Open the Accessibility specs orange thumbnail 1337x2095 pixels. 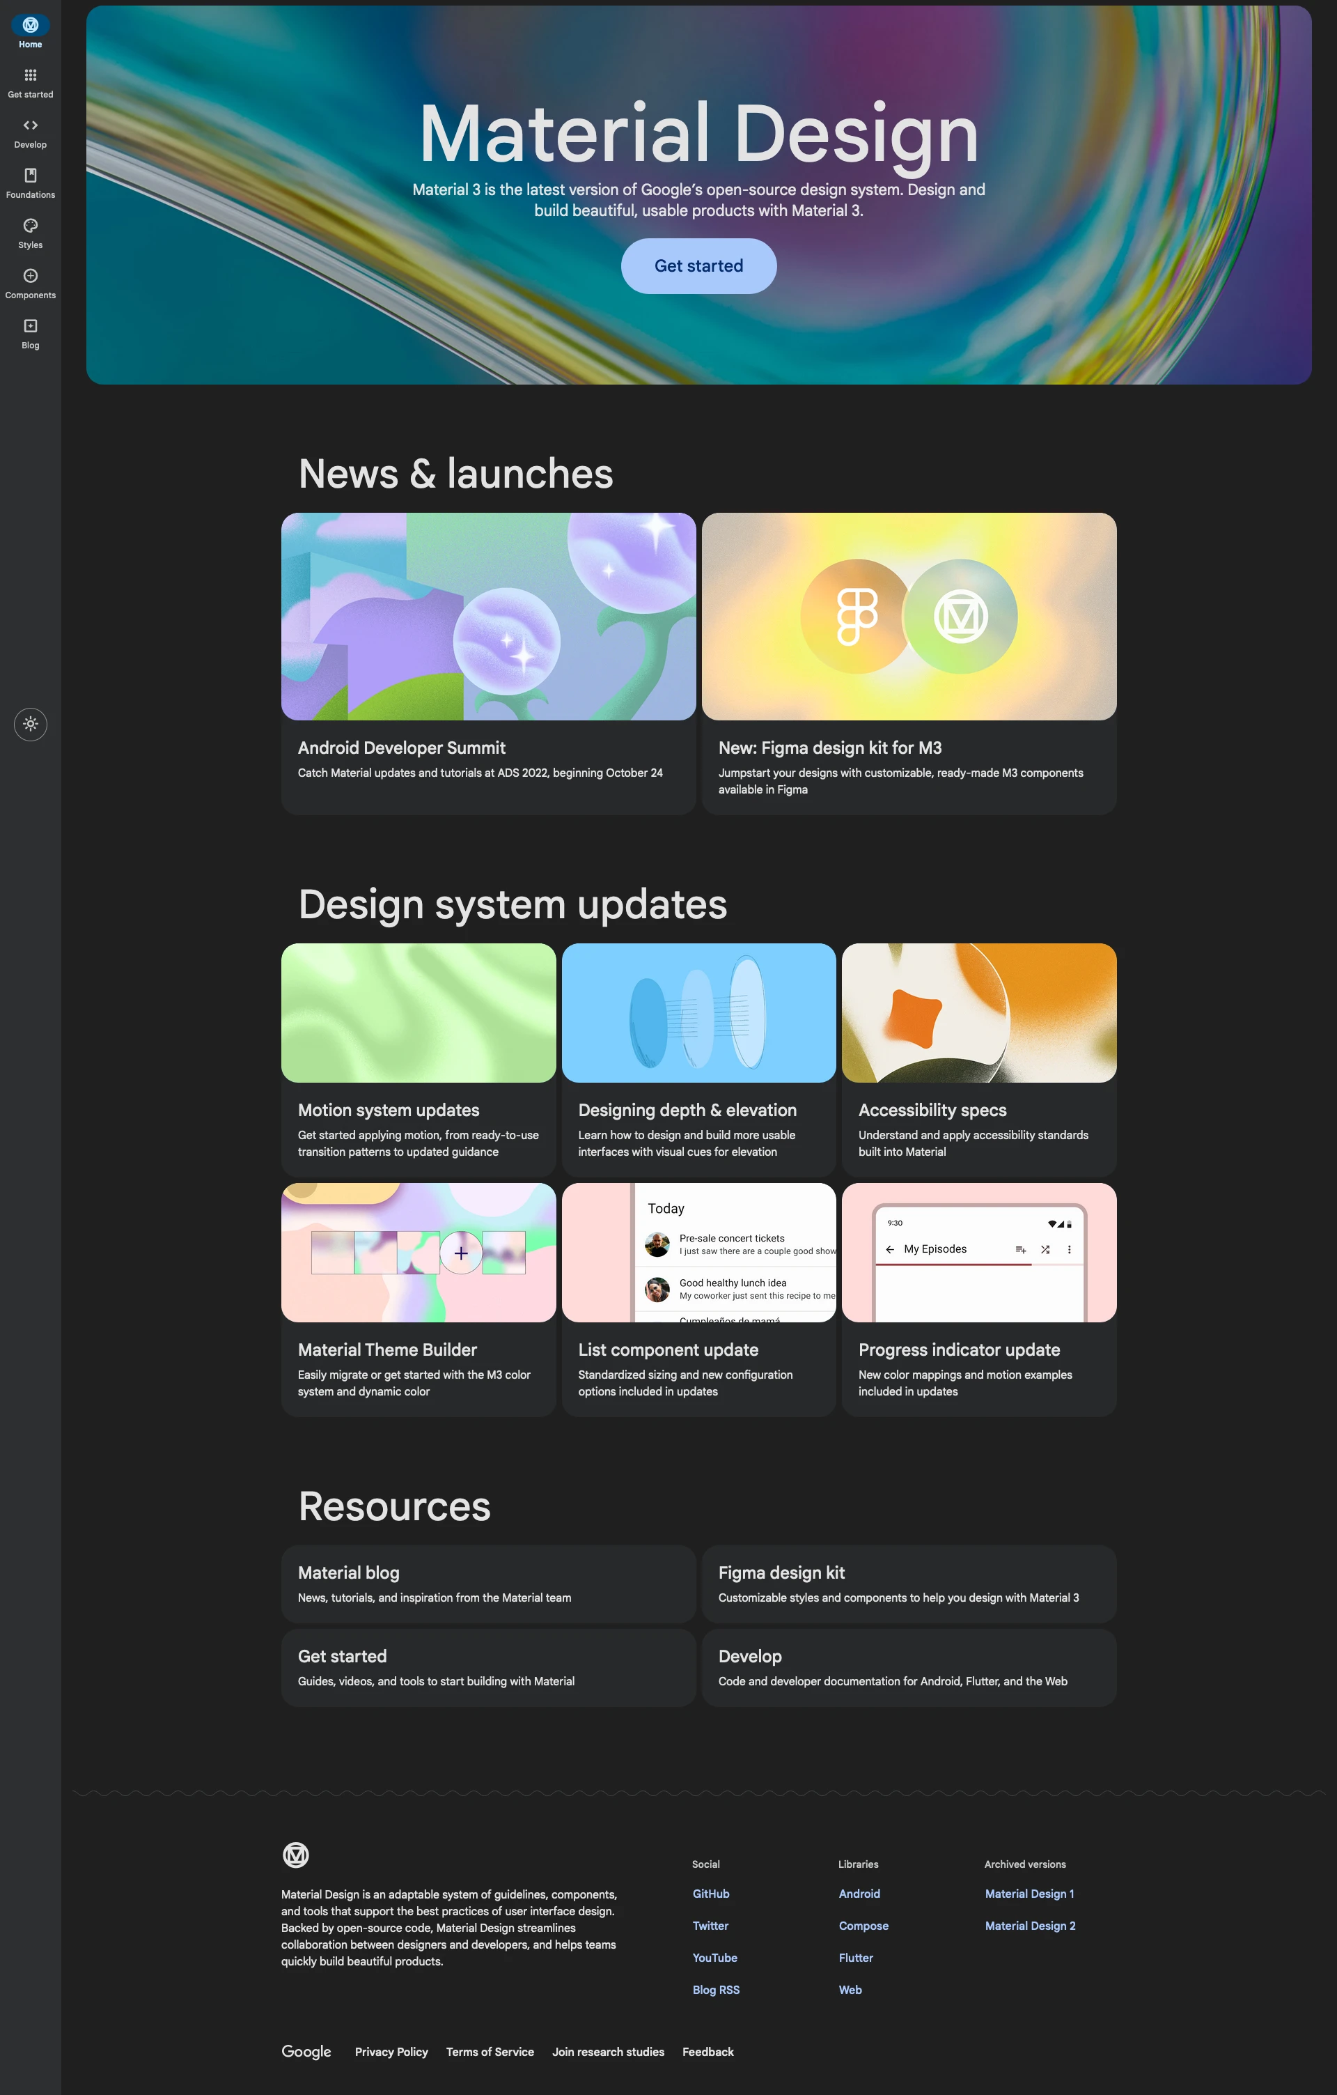click(x=979, y=1013)
